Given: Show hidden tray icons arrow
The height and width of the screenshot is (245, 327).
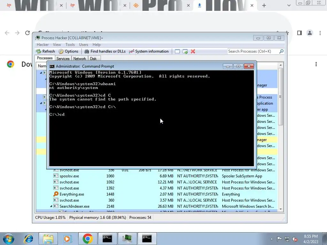Looking at the screenshot, I should pyautogui.click(x=271, y=239).
